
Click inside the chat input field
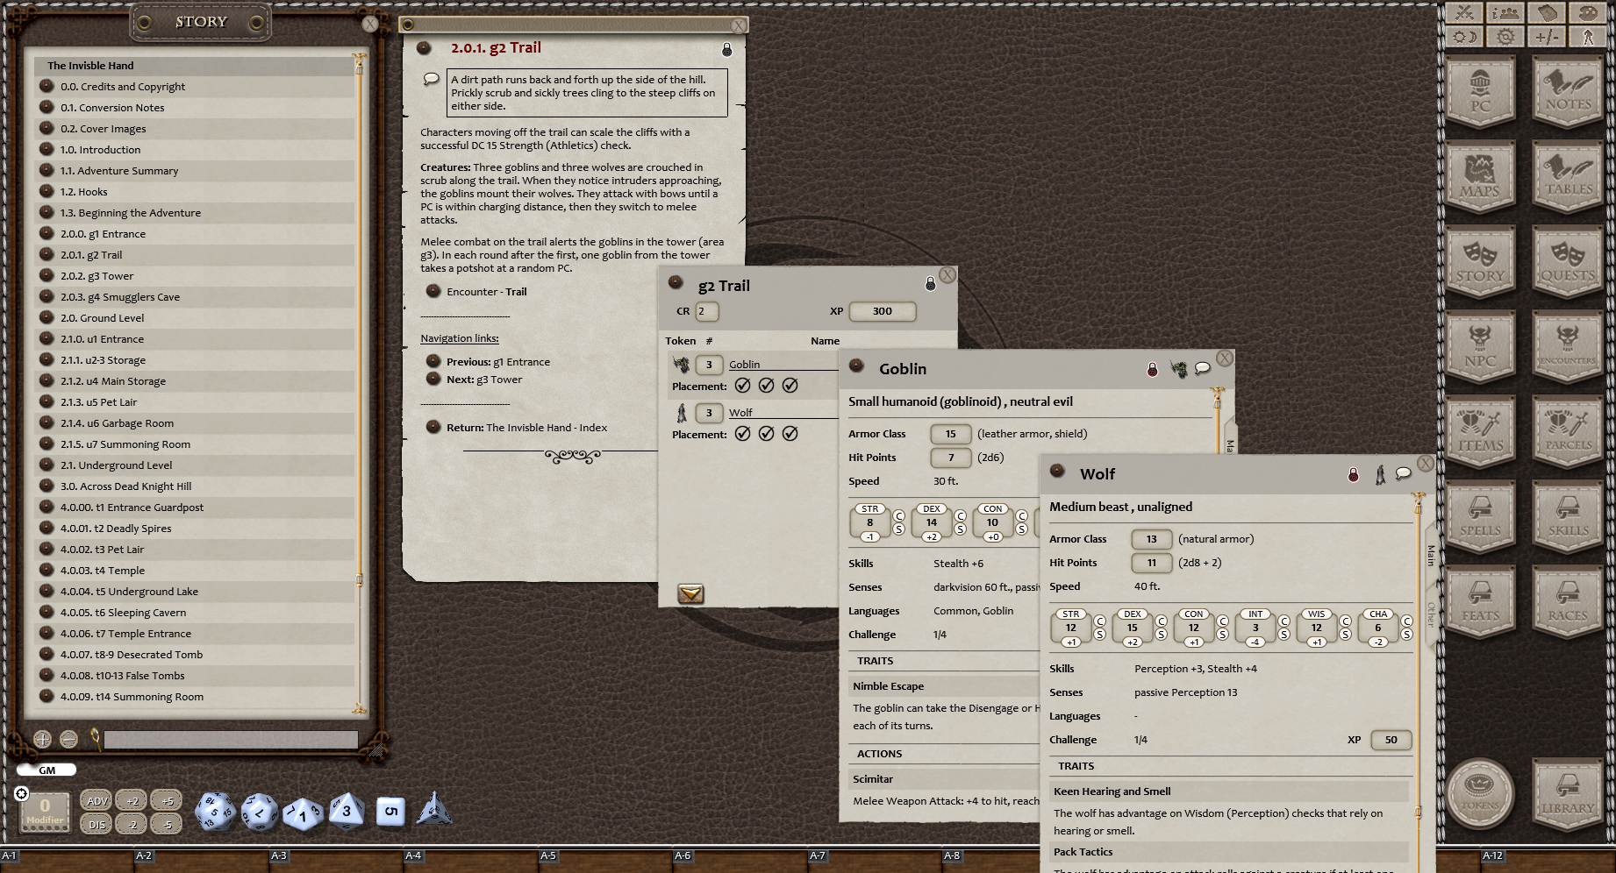coord(230,739)
